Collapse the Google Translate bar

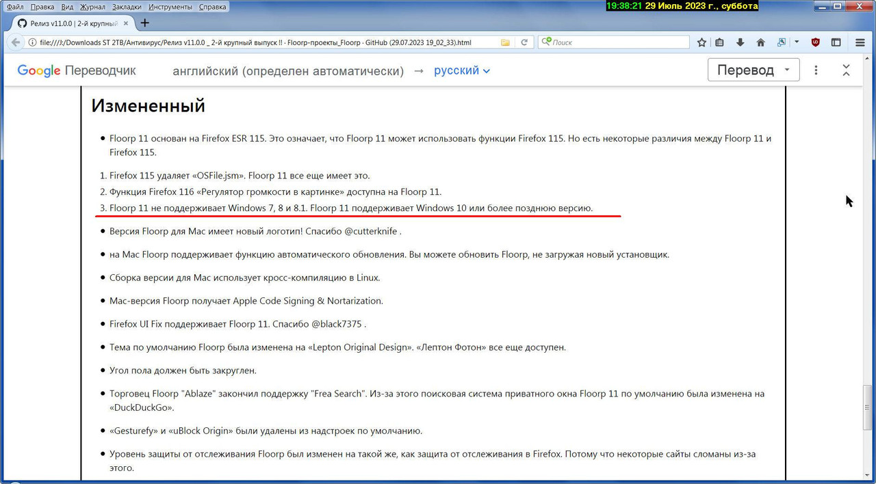click(x=846, y=70)
